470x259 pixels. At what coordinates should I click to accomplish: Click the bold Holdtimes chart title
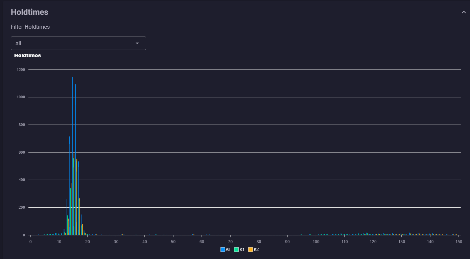tap(27, 55)
